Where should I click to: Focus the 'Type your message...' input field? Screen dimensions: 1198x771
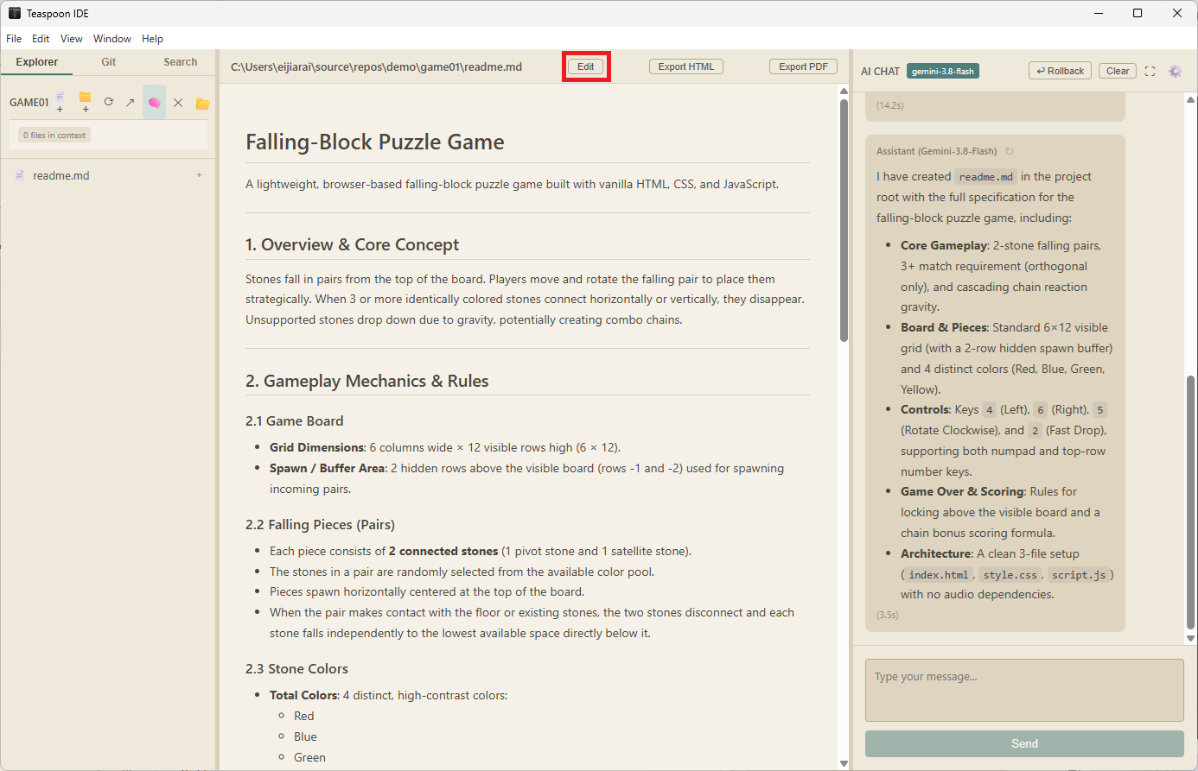tap(1024, 690)
